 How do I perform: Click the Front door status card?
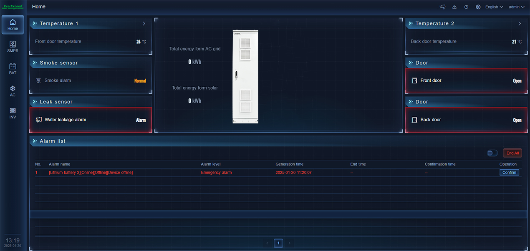coord(466,81)
